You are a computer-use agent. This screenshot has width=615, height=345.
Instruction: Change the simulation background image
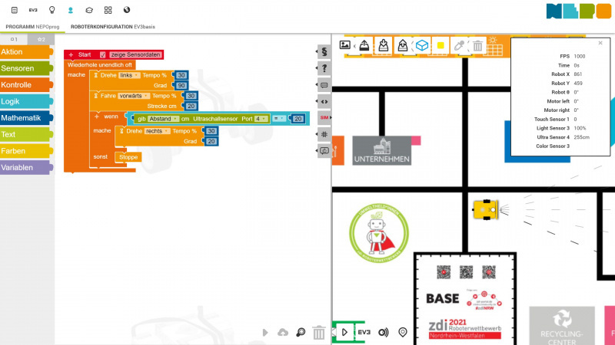pos(345,45)
